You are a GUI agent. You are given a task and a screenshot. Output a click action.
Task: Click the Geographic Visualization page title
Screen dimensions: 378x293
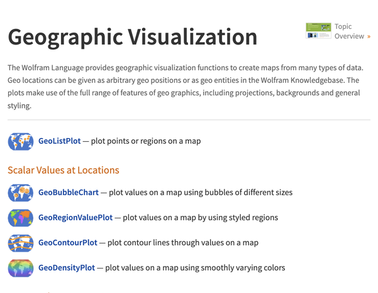click(133, 38)
